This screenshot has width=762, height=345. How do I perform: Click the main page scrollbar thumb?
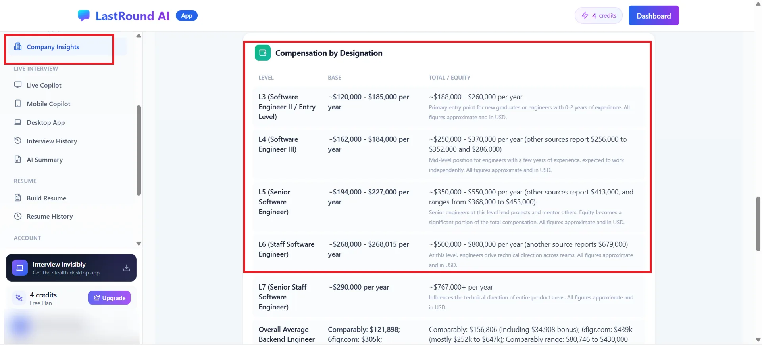coord(758,224)
